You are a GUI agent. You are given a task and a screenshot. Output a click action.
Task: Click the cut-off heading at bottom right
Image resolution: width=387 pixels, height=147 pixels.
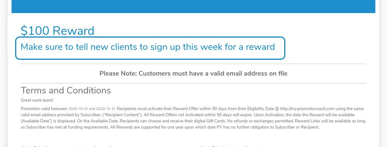click(231, 146)
